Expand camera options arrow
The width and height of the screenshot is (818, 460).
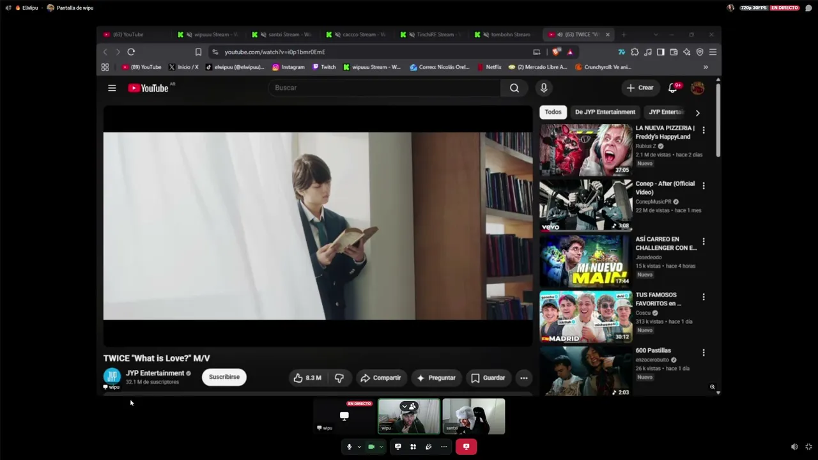tap(381, 447)
